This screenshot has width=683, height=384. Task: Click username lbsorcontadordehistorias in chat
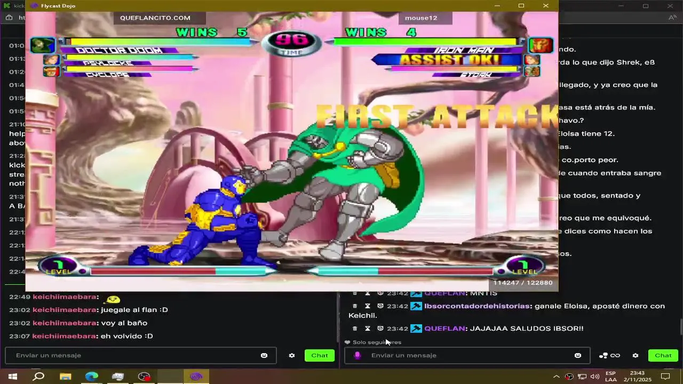coord(478,306)
